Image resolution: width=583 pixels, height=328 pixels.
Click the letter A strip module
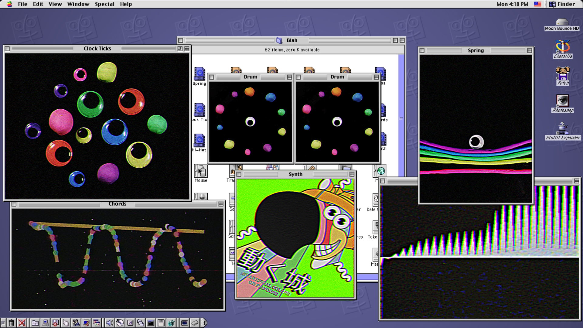coord(130,323)
